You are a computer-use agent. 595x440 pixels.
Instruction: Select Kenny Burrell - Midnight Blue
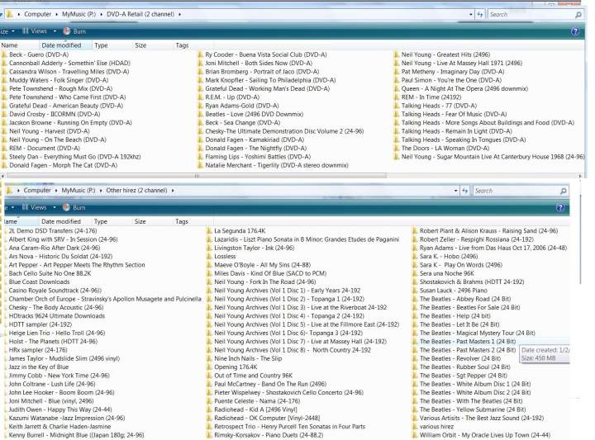76,435
